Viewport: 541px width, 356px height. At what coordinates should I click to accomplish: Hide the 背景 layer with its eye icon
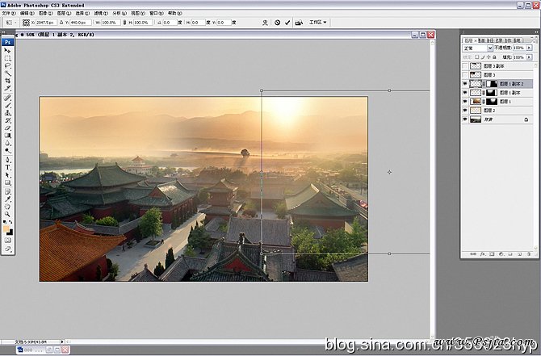pos(466,119)
